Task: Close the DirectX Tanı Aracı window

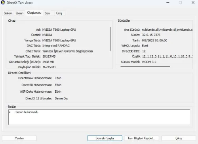Action: click(193, 3)
